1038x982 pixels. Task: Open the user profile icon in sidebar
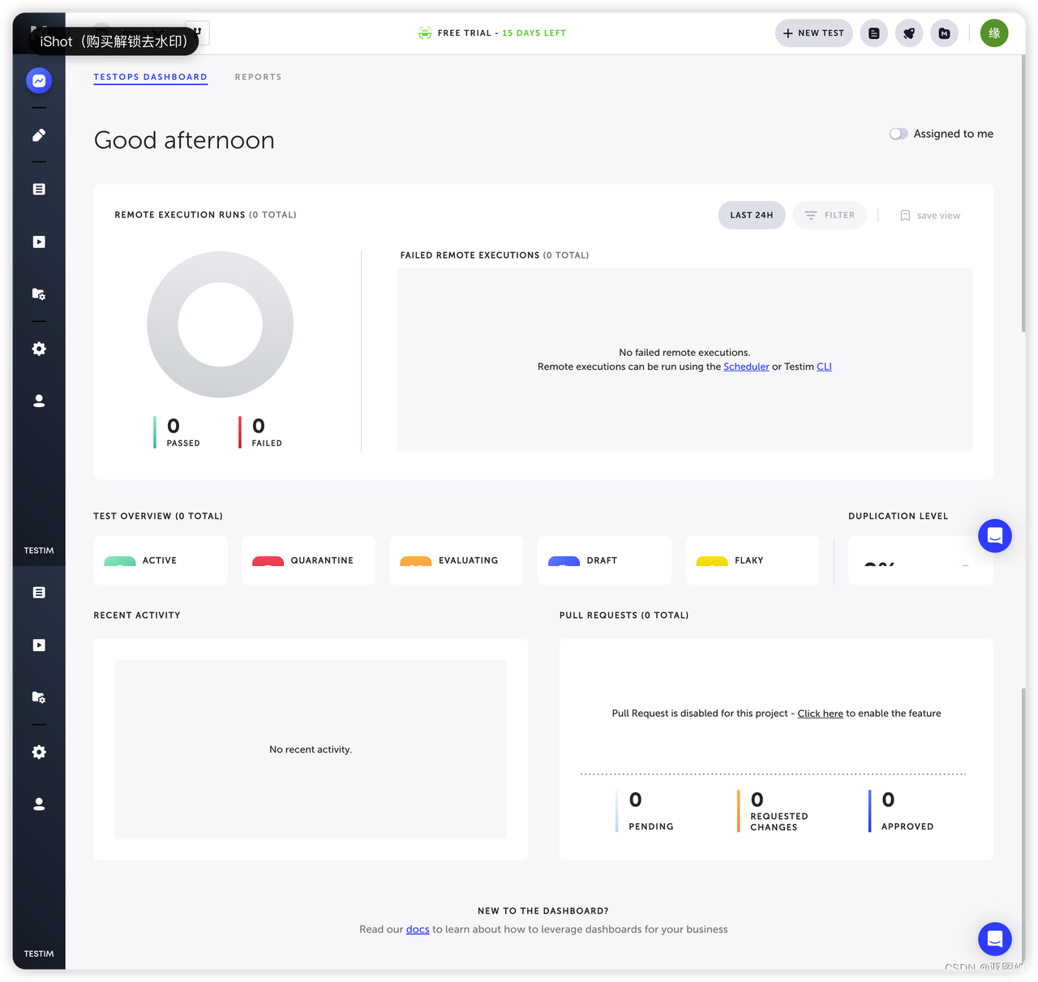pyautogui.click(x=38, y=400)
